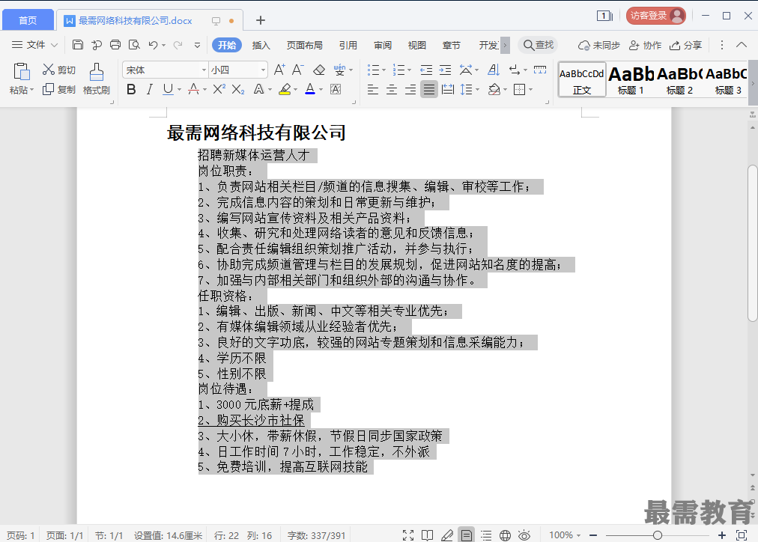This screenshot has width=758, height=542.
Task: Increase paragraph indent
Action: pos(445,70)
